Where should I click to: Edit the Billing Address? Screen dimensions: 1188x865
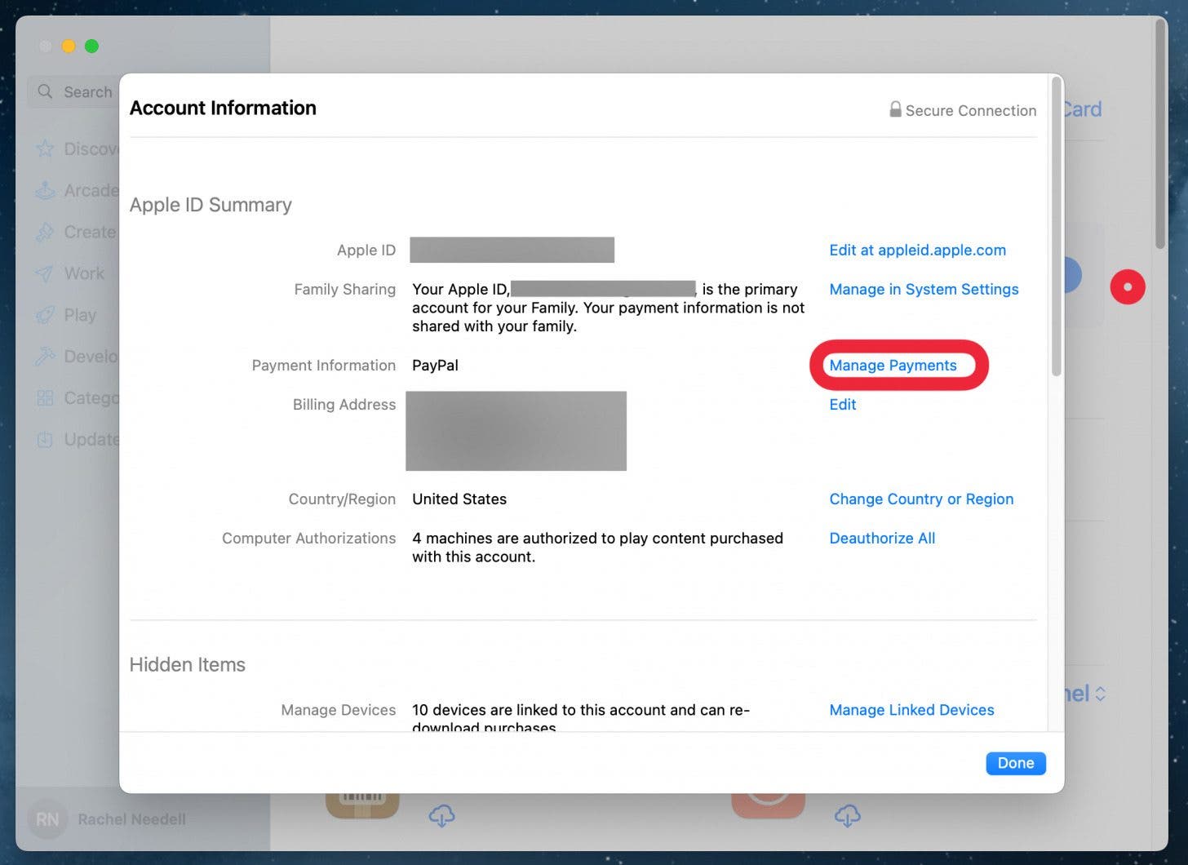[x=842, y=405]
